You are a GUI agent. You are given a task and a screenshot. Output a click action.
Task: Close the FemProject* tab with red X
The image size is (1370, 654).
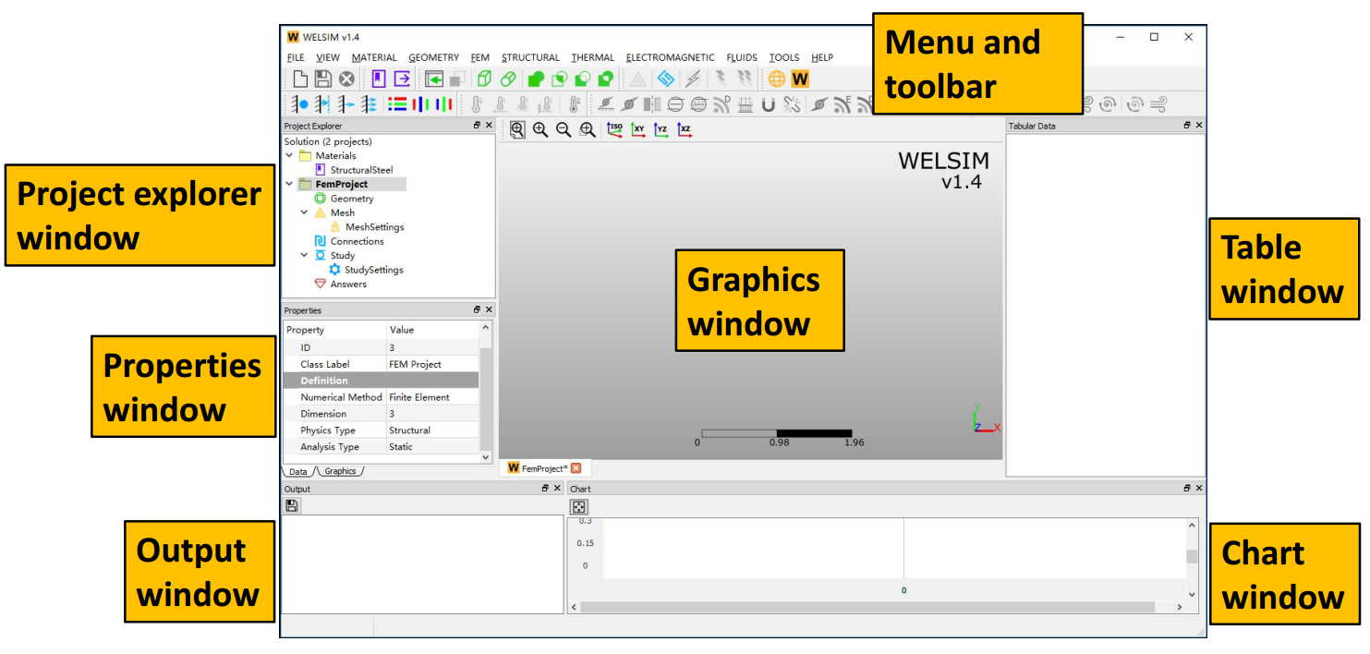coord(576,468)
